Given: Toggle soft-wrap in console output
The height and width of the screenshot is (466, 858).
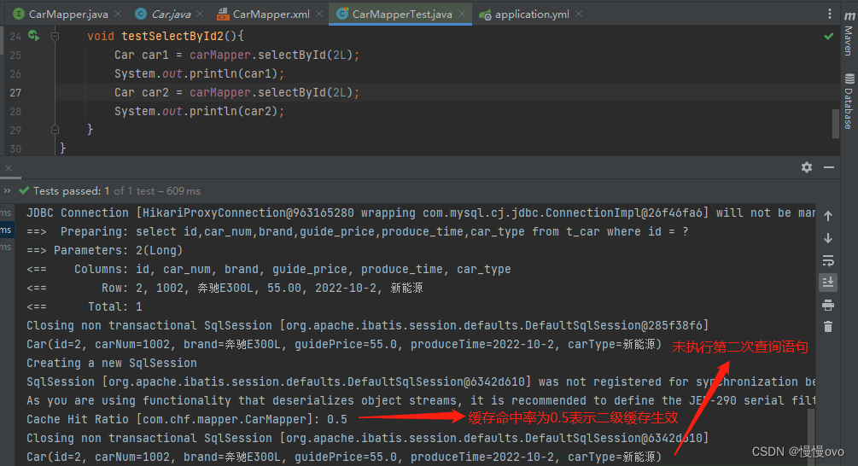Looking at the screenshot, I should point(828,260).
